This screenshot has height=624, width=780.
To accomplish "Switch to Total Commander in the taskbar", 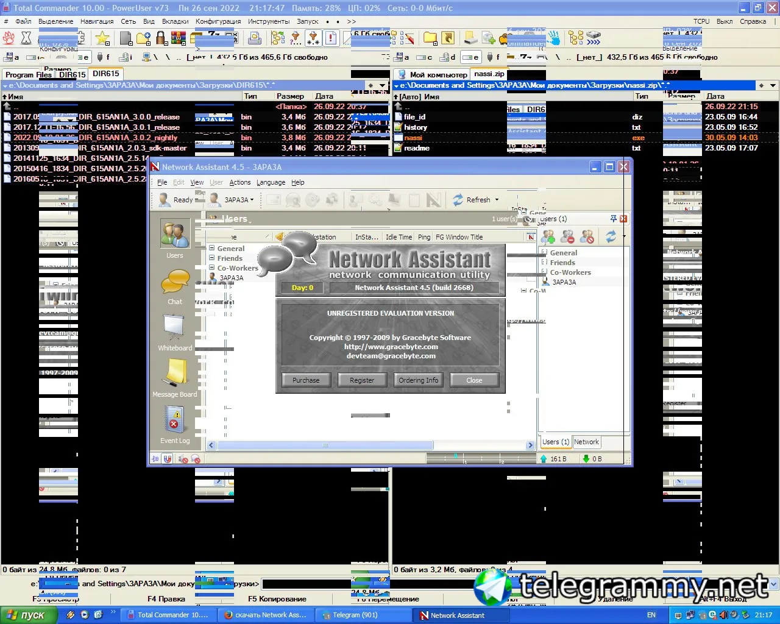I will point(167,615).
